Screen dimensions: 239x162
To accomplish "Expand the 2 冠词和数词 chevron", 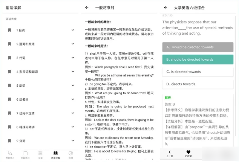I will [x=73, y=44].
